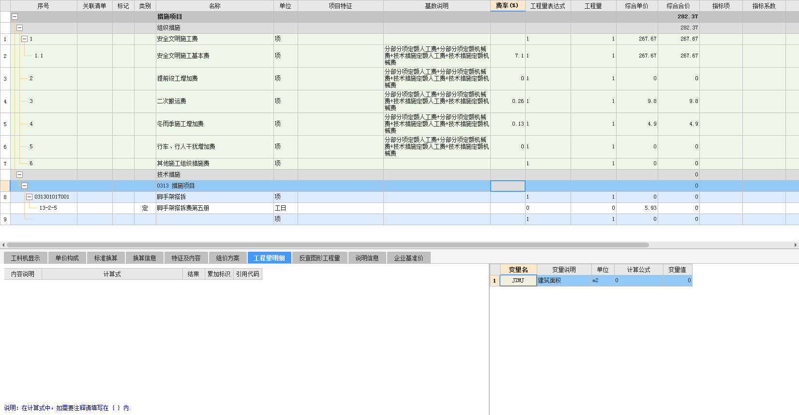Switch to 单价构成 tab

tap(67, 258)
